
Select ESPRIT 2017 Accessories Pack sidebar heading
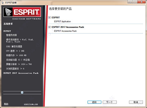point(21,73)
